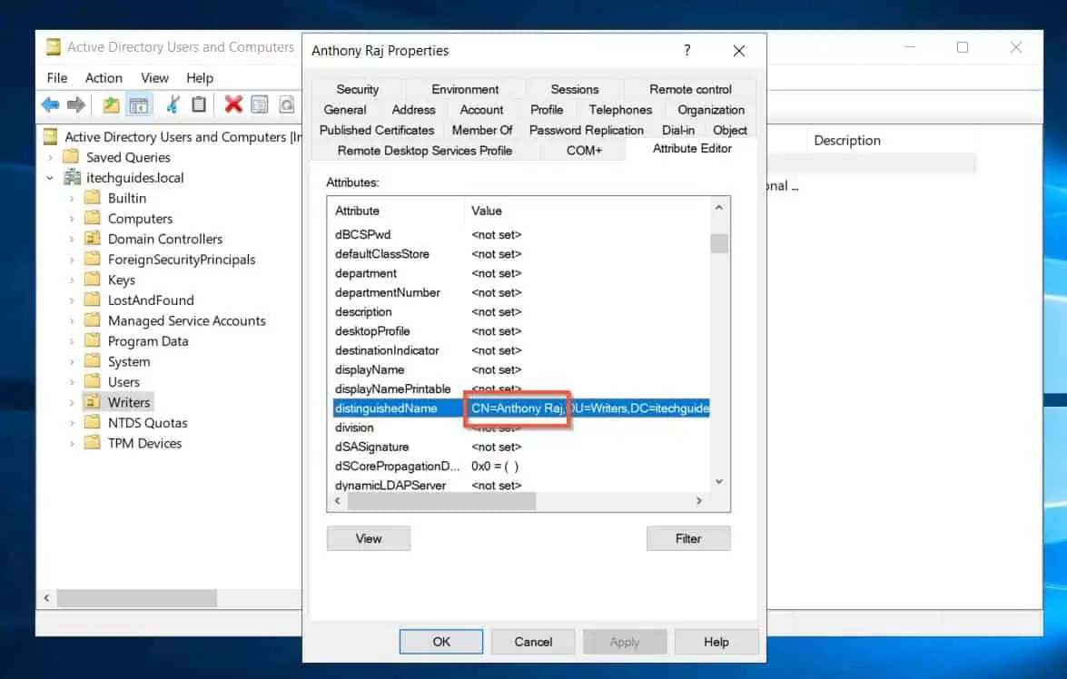Open the Password Replication tab
The height and width of the screenshot is (679, 1067).
coord(586,130)
